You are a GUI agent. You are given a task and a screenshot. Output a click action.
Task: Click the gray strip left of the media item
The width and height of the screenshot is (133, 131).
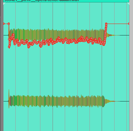[2, 65]
